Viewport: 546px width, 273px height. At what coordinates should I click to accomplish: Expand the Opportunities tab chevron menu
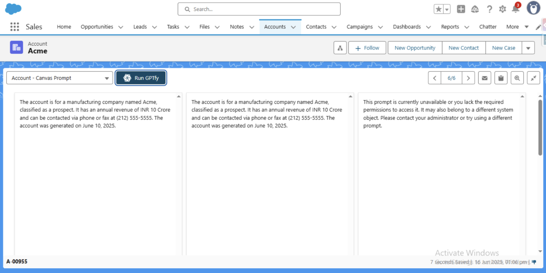point(121,27)
